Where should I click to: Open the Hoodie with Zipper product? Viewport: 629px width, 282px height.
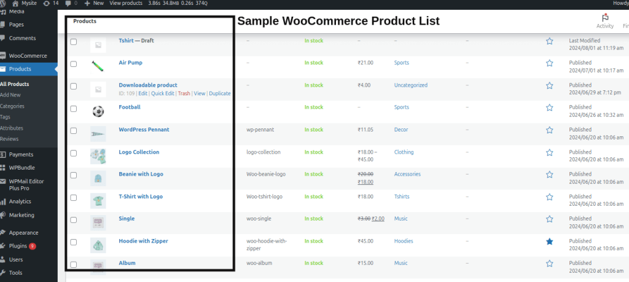(143, 241)
